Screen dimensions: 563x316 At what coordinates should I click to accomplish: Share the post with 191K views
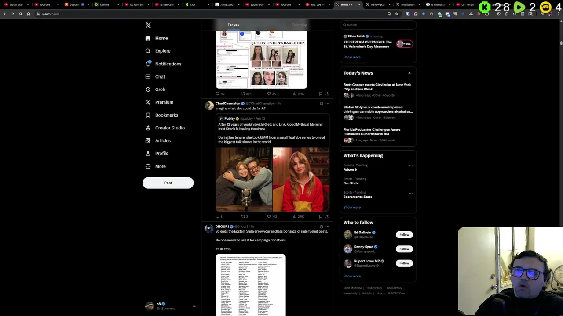click(x=327, y=93)
